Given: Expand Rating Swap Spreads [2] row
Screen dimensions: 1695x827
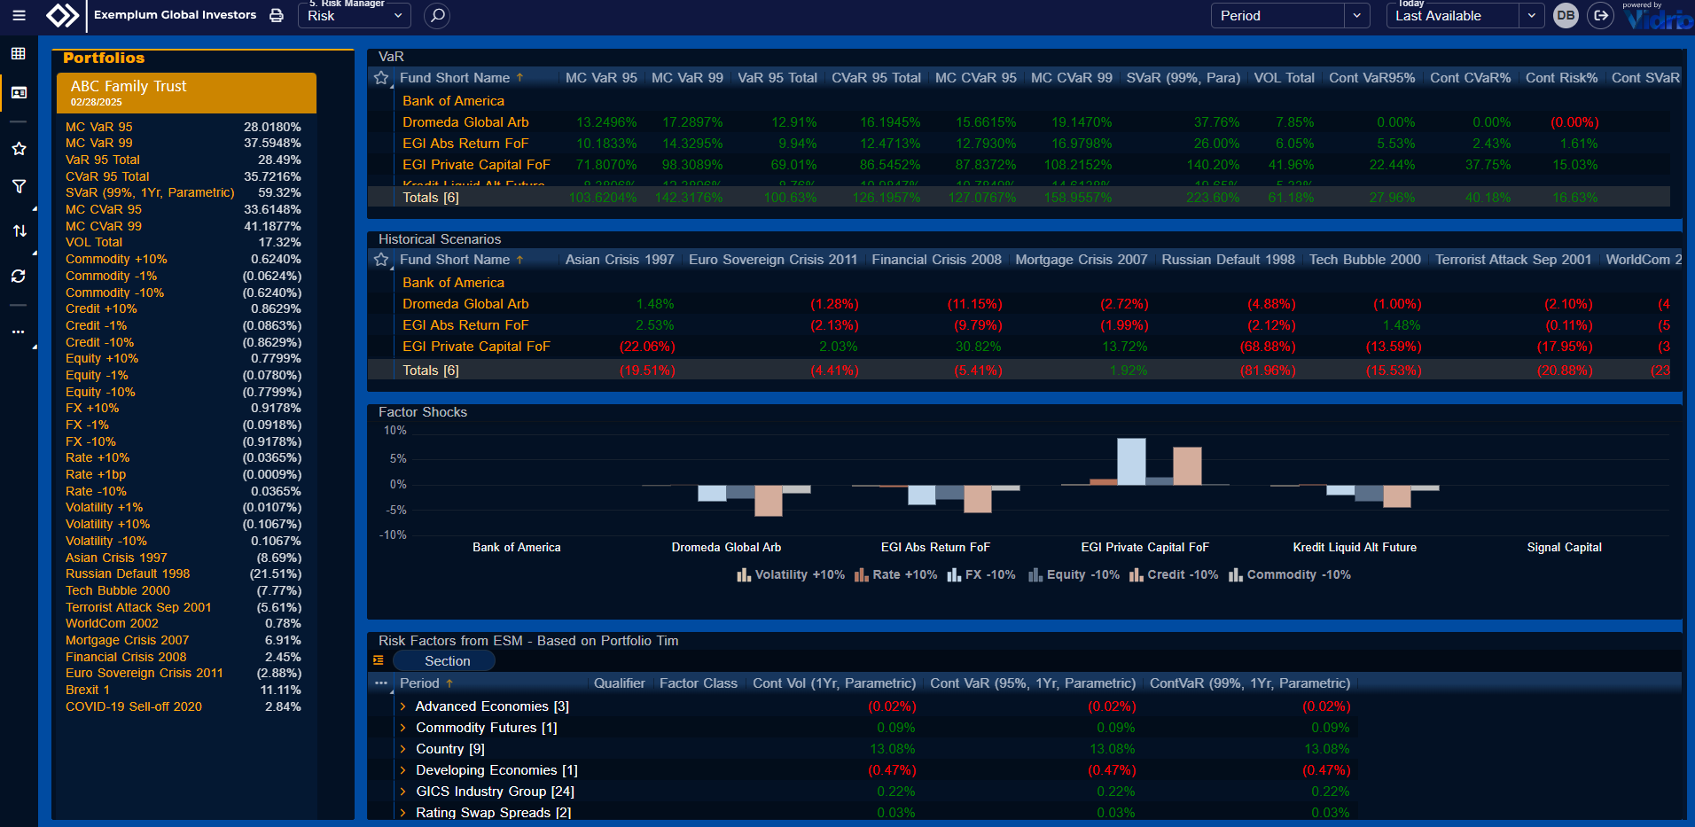Looking at the screenshot, I should point(403,813).
